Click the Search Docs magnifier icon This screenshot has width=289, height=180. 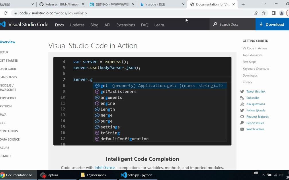(x=215, y=24)
